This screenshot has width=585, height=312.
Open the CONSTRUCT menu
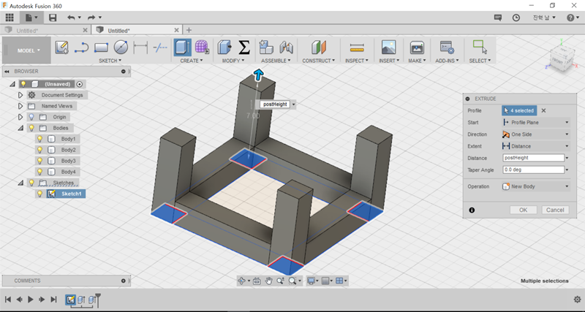[319, 61]
